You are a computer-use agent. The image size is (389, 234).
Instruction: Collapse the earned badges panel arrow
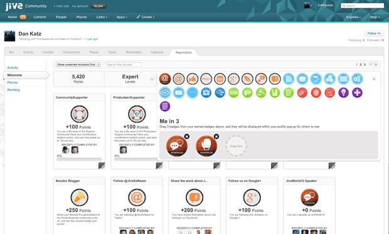374,79
